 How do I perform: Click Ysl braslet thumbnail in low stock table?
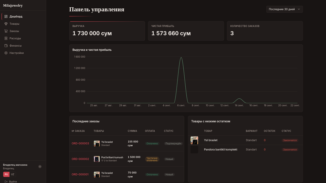(x=194, y=140)
